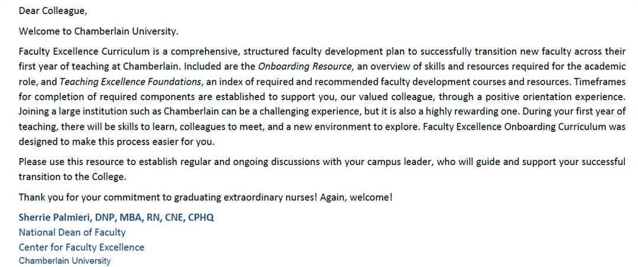This screenshot has height=267, width=638.
Task: Click 'Center for Faculty Excellence' line
Action: point(82,247)
